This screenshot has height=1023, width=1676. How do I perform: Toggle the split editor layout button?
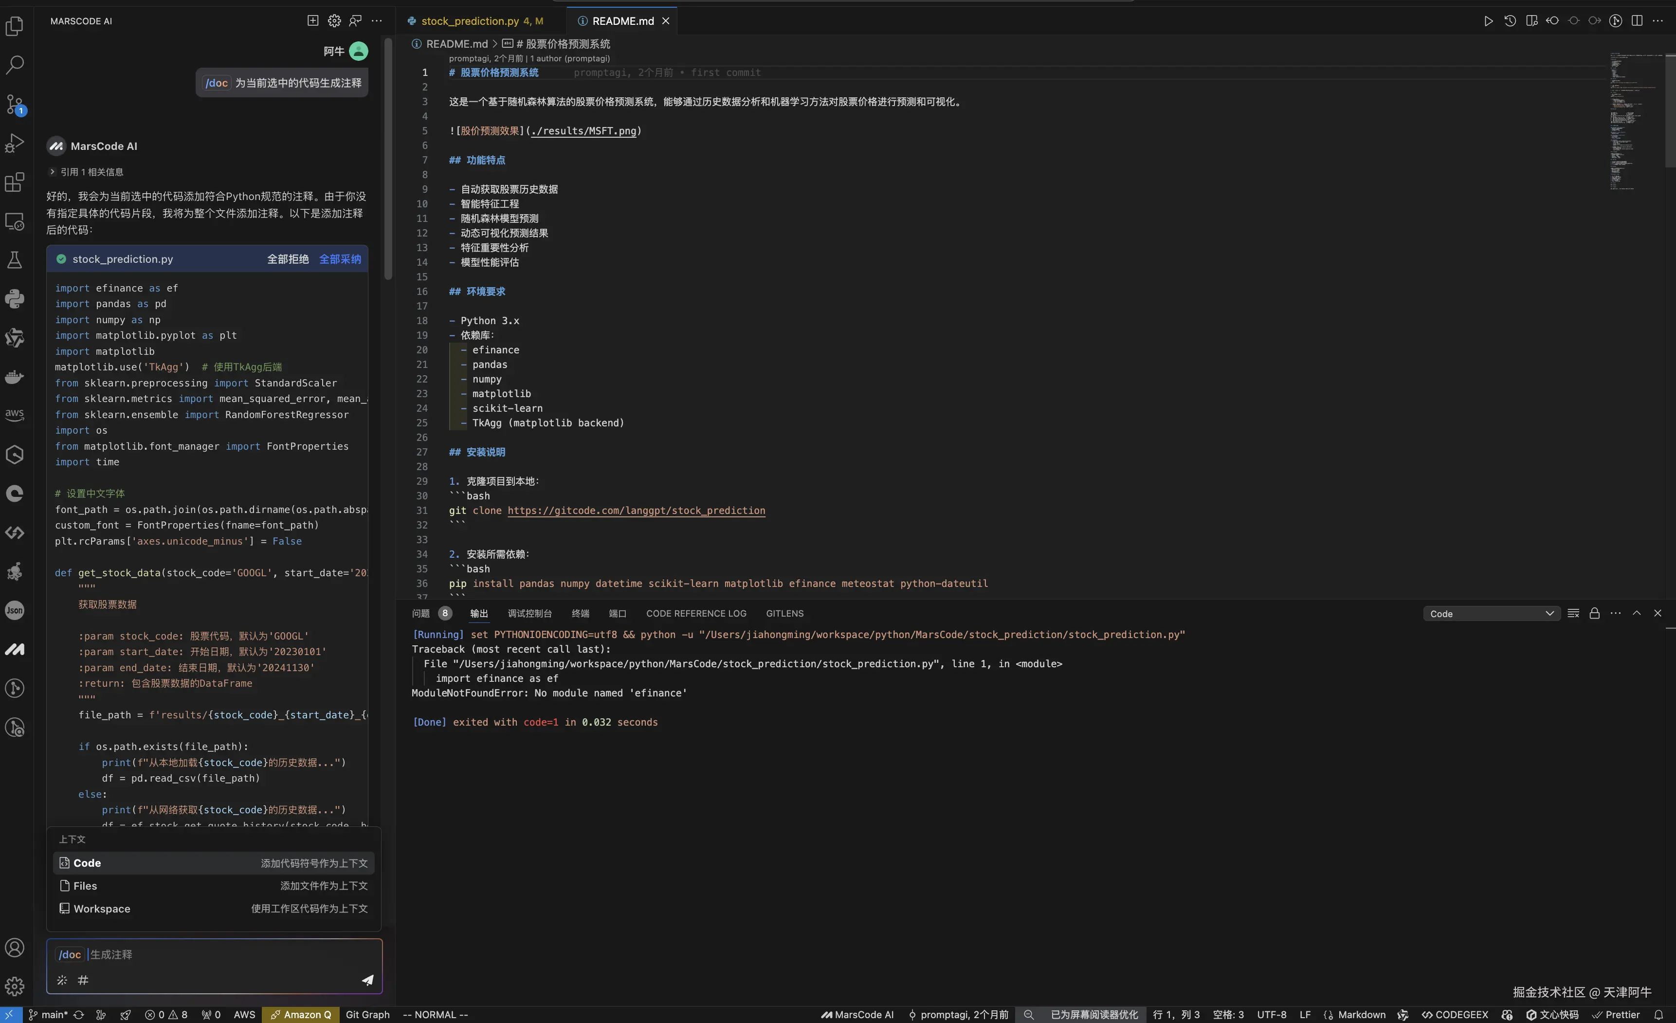click(1637, 20)
